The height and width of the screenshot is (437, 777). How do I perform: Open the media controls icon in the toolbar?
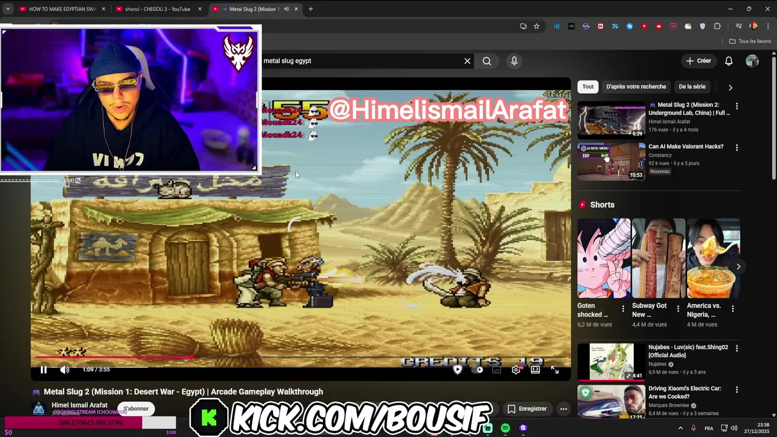pos(739,26)
